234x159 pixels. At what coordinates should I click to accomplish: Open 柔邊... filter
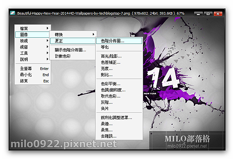pyautogui.click(x=119, y=124)
